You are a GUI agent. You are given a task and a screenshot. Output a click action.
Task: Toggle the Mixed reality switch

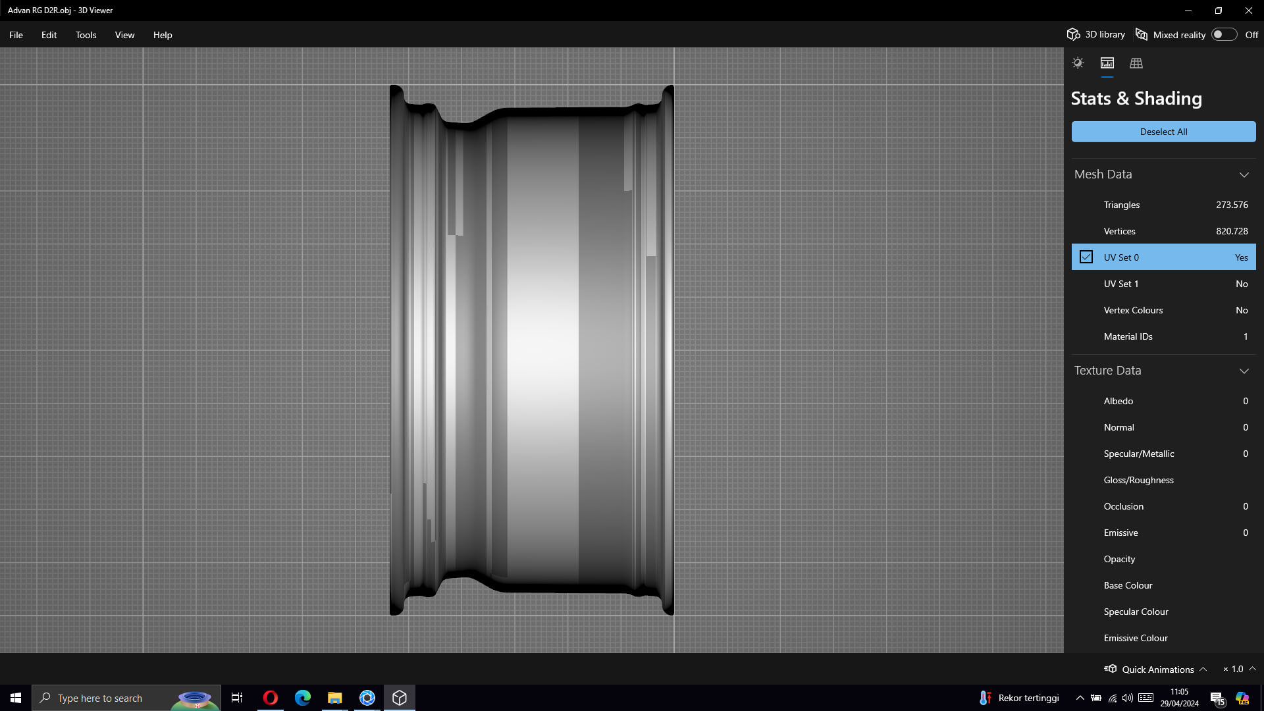pos(1224,34)
